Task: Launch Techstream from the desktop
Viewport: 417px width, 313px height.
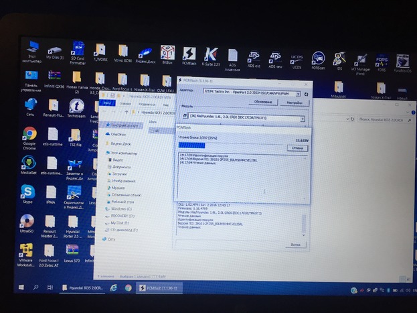Action: [76, 109]
